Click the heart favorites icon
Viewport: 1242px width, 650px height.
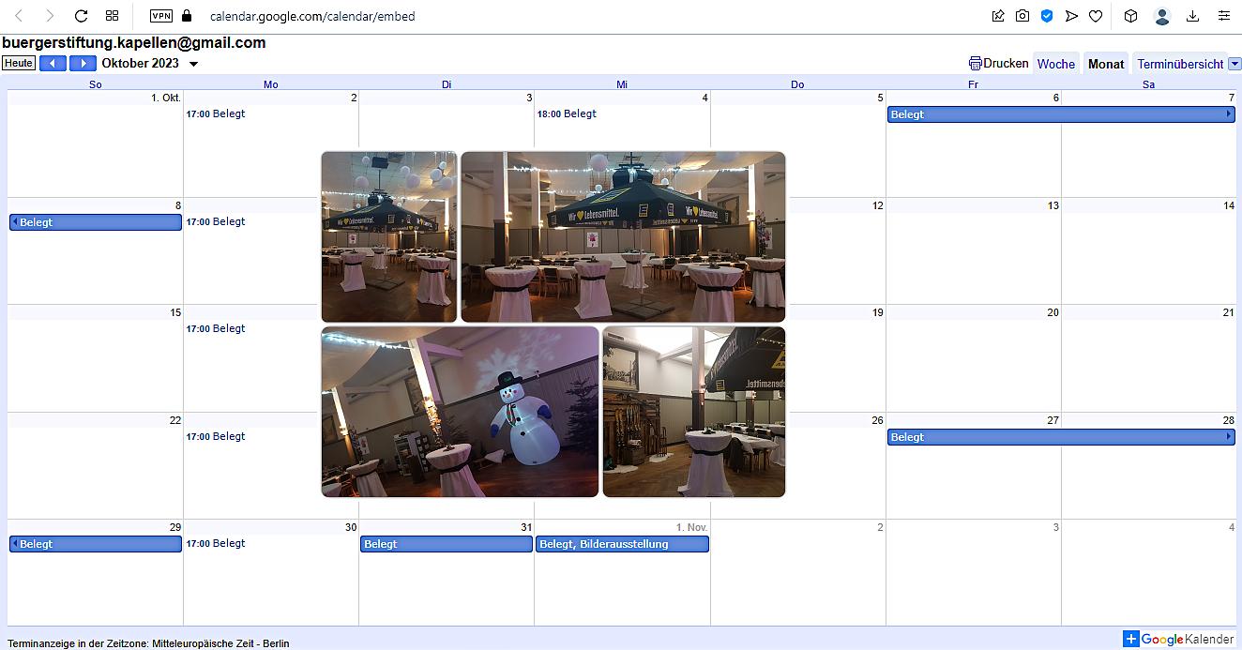coord(1096,15)
